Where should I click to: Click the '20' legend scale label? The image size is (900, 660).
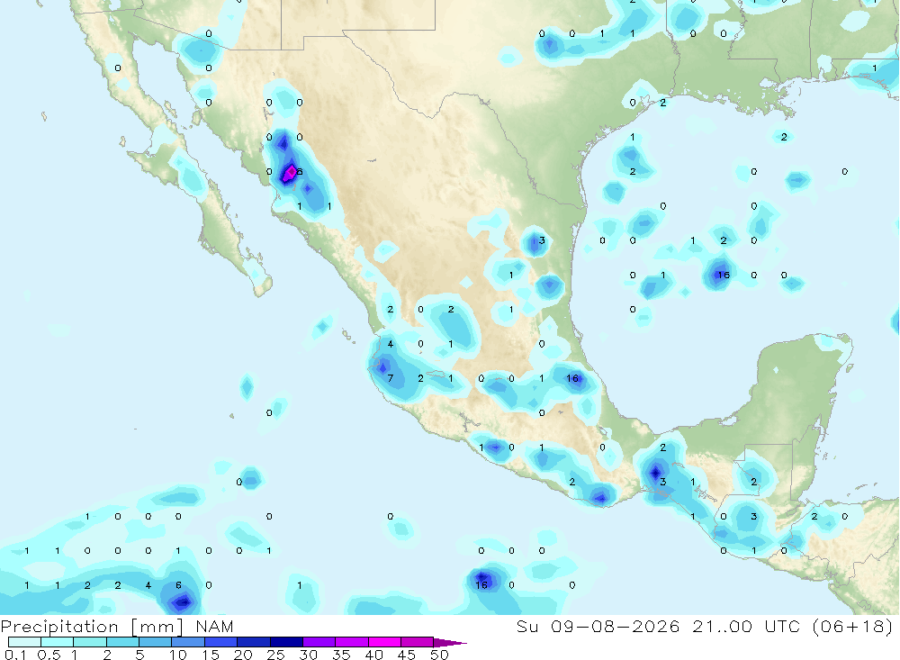click(x=243, y=655)
